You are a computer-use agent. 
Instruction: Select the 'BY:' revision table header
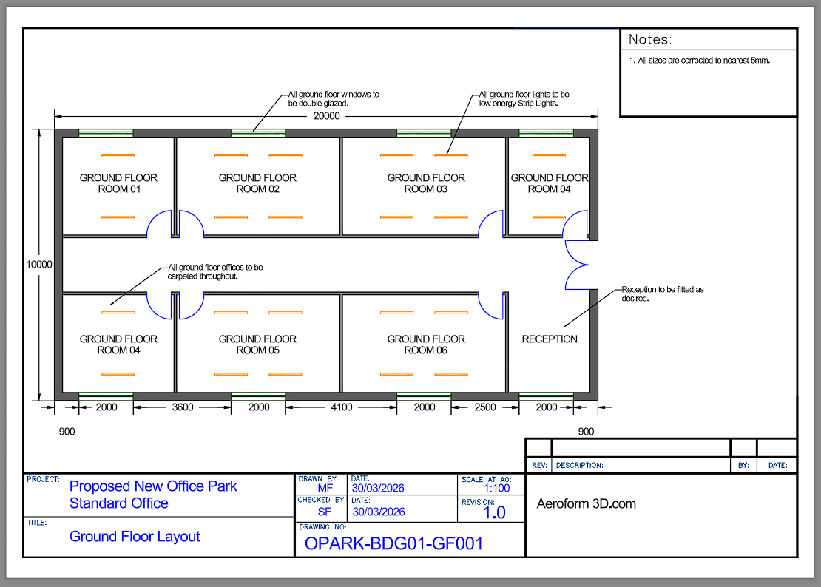[743, 465]
